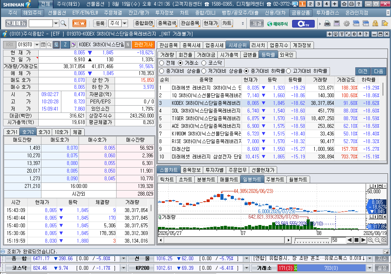The image size is (391, 274).
Task: Select 종가대비 상승율 radio option
Action: (162, 71)
